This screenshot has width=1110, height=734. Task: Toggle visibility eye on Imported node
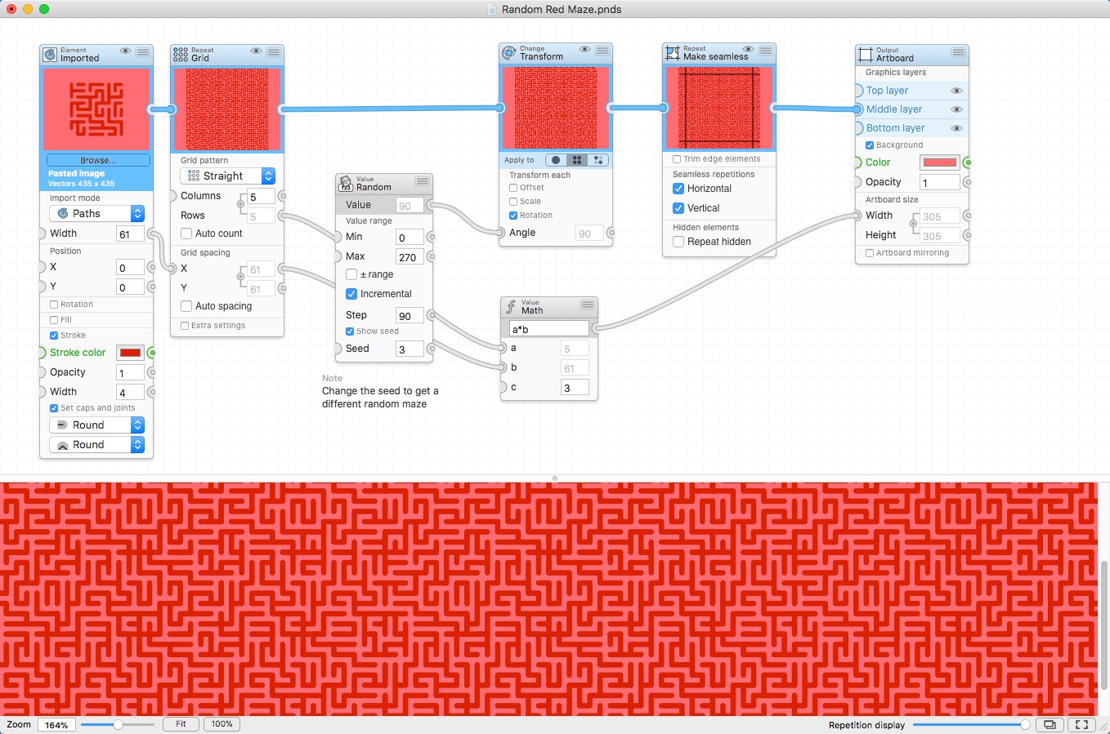[x=125, y=51]
